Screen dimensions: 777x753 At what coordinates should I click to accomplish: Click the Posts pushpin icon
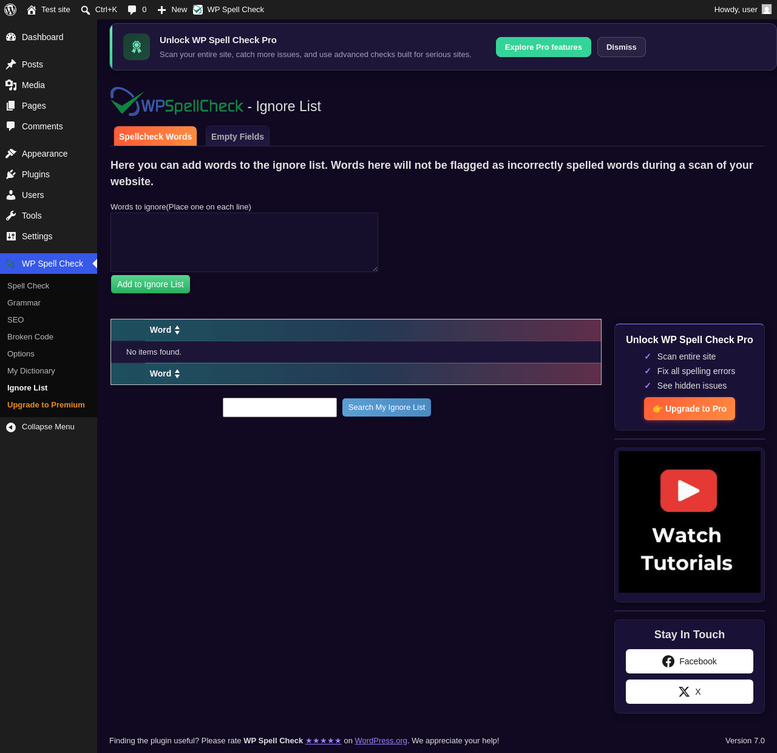[11, 64]
